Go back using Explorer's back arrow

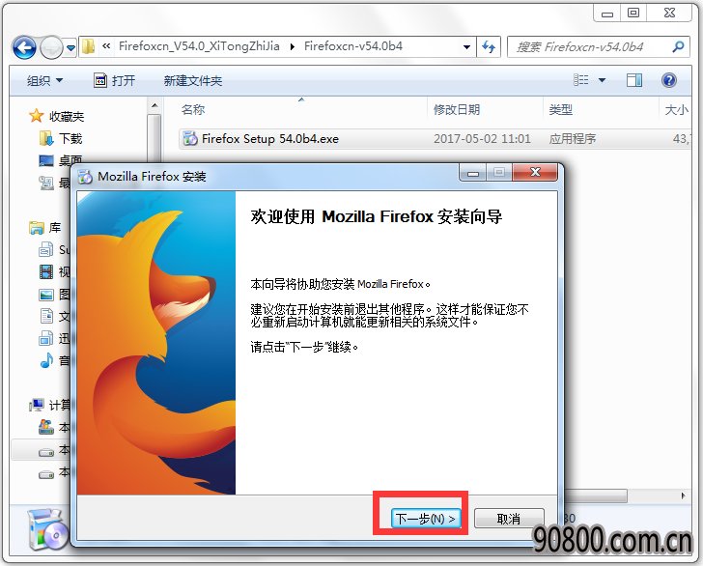click(x=24, y=47)
